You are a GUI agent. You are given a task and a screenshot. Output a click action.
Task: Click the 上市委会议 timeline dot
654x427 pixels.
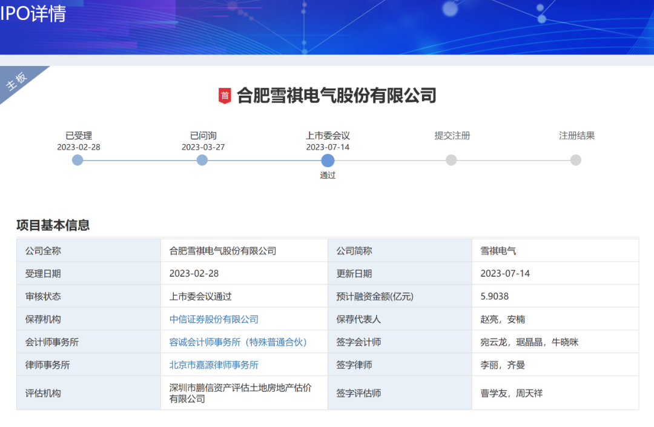[x=328, y=160]
